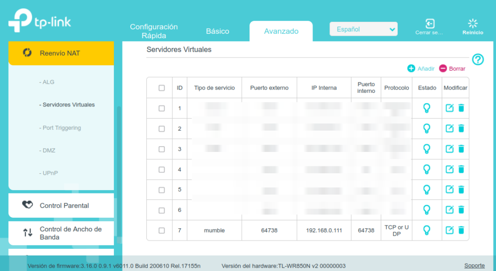Edit virtual server entry 3
This screenshot has width=496, height=271.
(x=449, y=149)
